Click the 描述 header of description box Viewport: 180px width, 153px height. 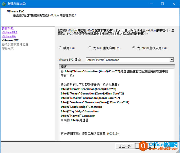(x=117, y=67)
